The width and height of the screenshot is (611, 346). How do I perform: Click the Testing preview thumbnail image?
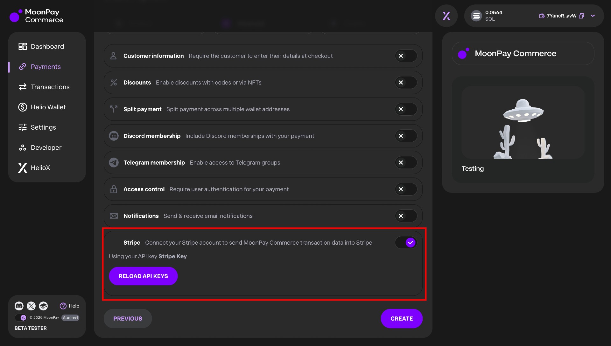pos(523,123)
